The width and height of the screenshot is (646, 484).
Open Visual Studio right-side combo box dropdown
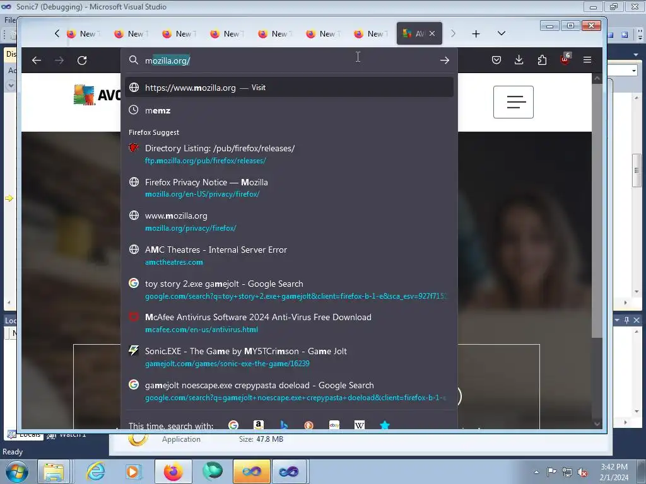(x=633, y=71)
